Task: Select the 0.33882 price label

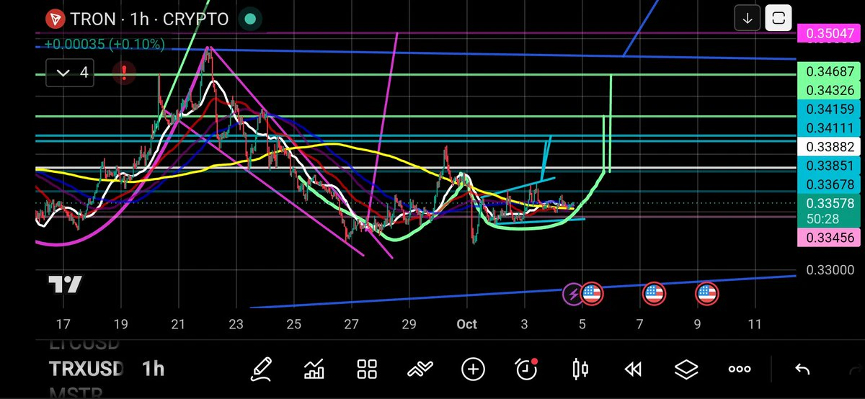Action: click(x=828, y=146)
